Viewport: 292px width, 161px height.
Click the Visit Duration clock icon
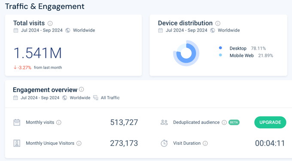[x=164, y=143]
